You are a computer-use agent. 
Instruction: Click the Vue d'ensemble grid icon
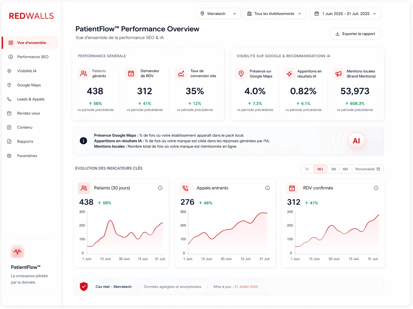[11, 43]
